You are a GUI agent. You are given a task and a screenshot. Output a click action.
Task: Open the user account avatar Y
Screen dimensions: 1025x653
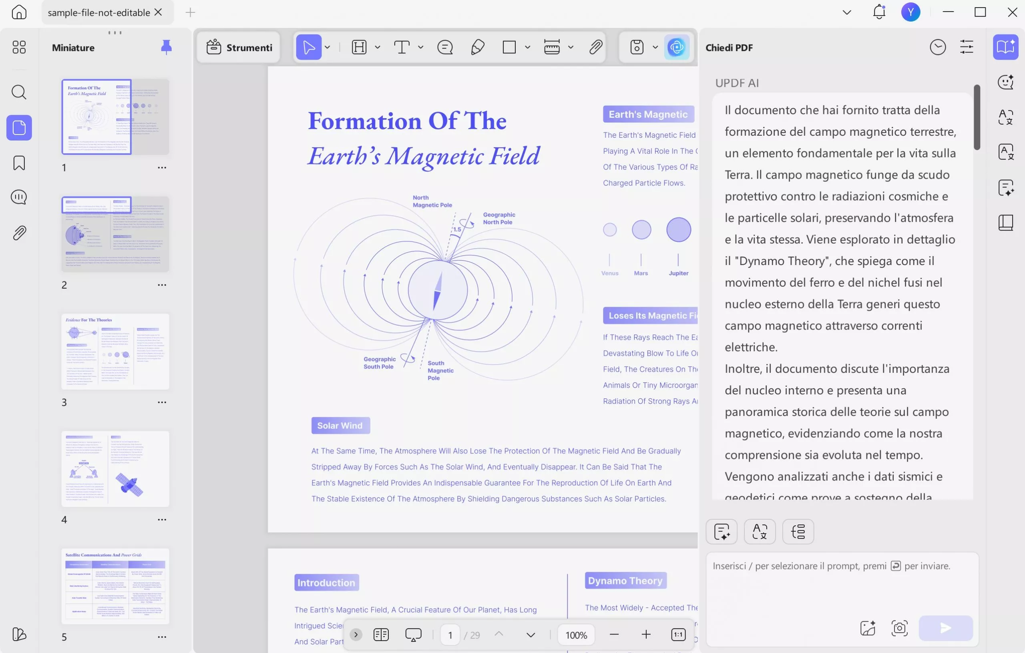pos(910,12)
